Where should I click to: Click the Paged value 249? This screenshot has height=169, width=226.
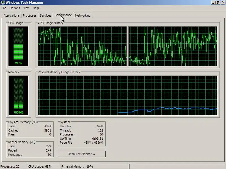click(x=49, y=150)
